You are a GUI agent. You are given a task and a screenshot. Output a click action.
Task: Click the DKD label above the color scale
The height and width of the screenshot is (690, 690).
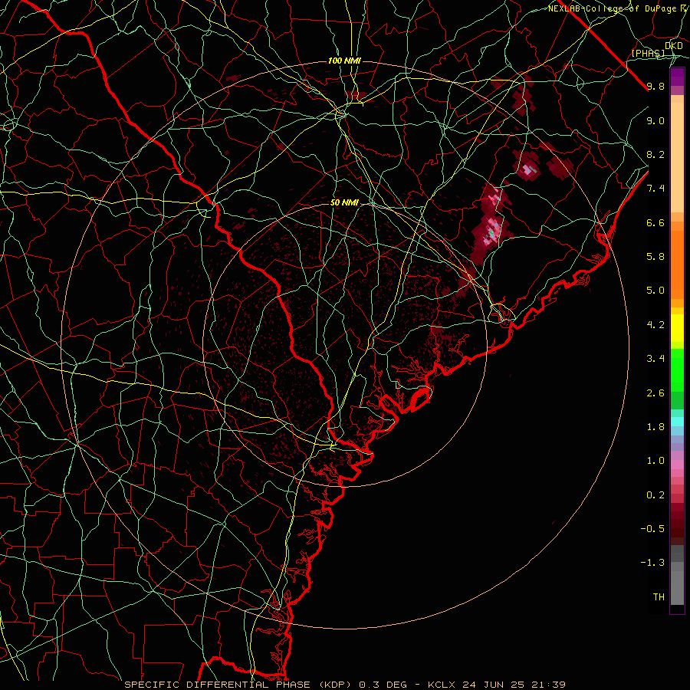coord(674,45)
